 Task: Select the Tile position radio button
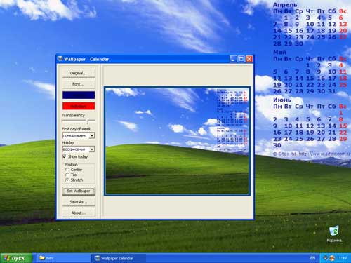click(67, 175)
